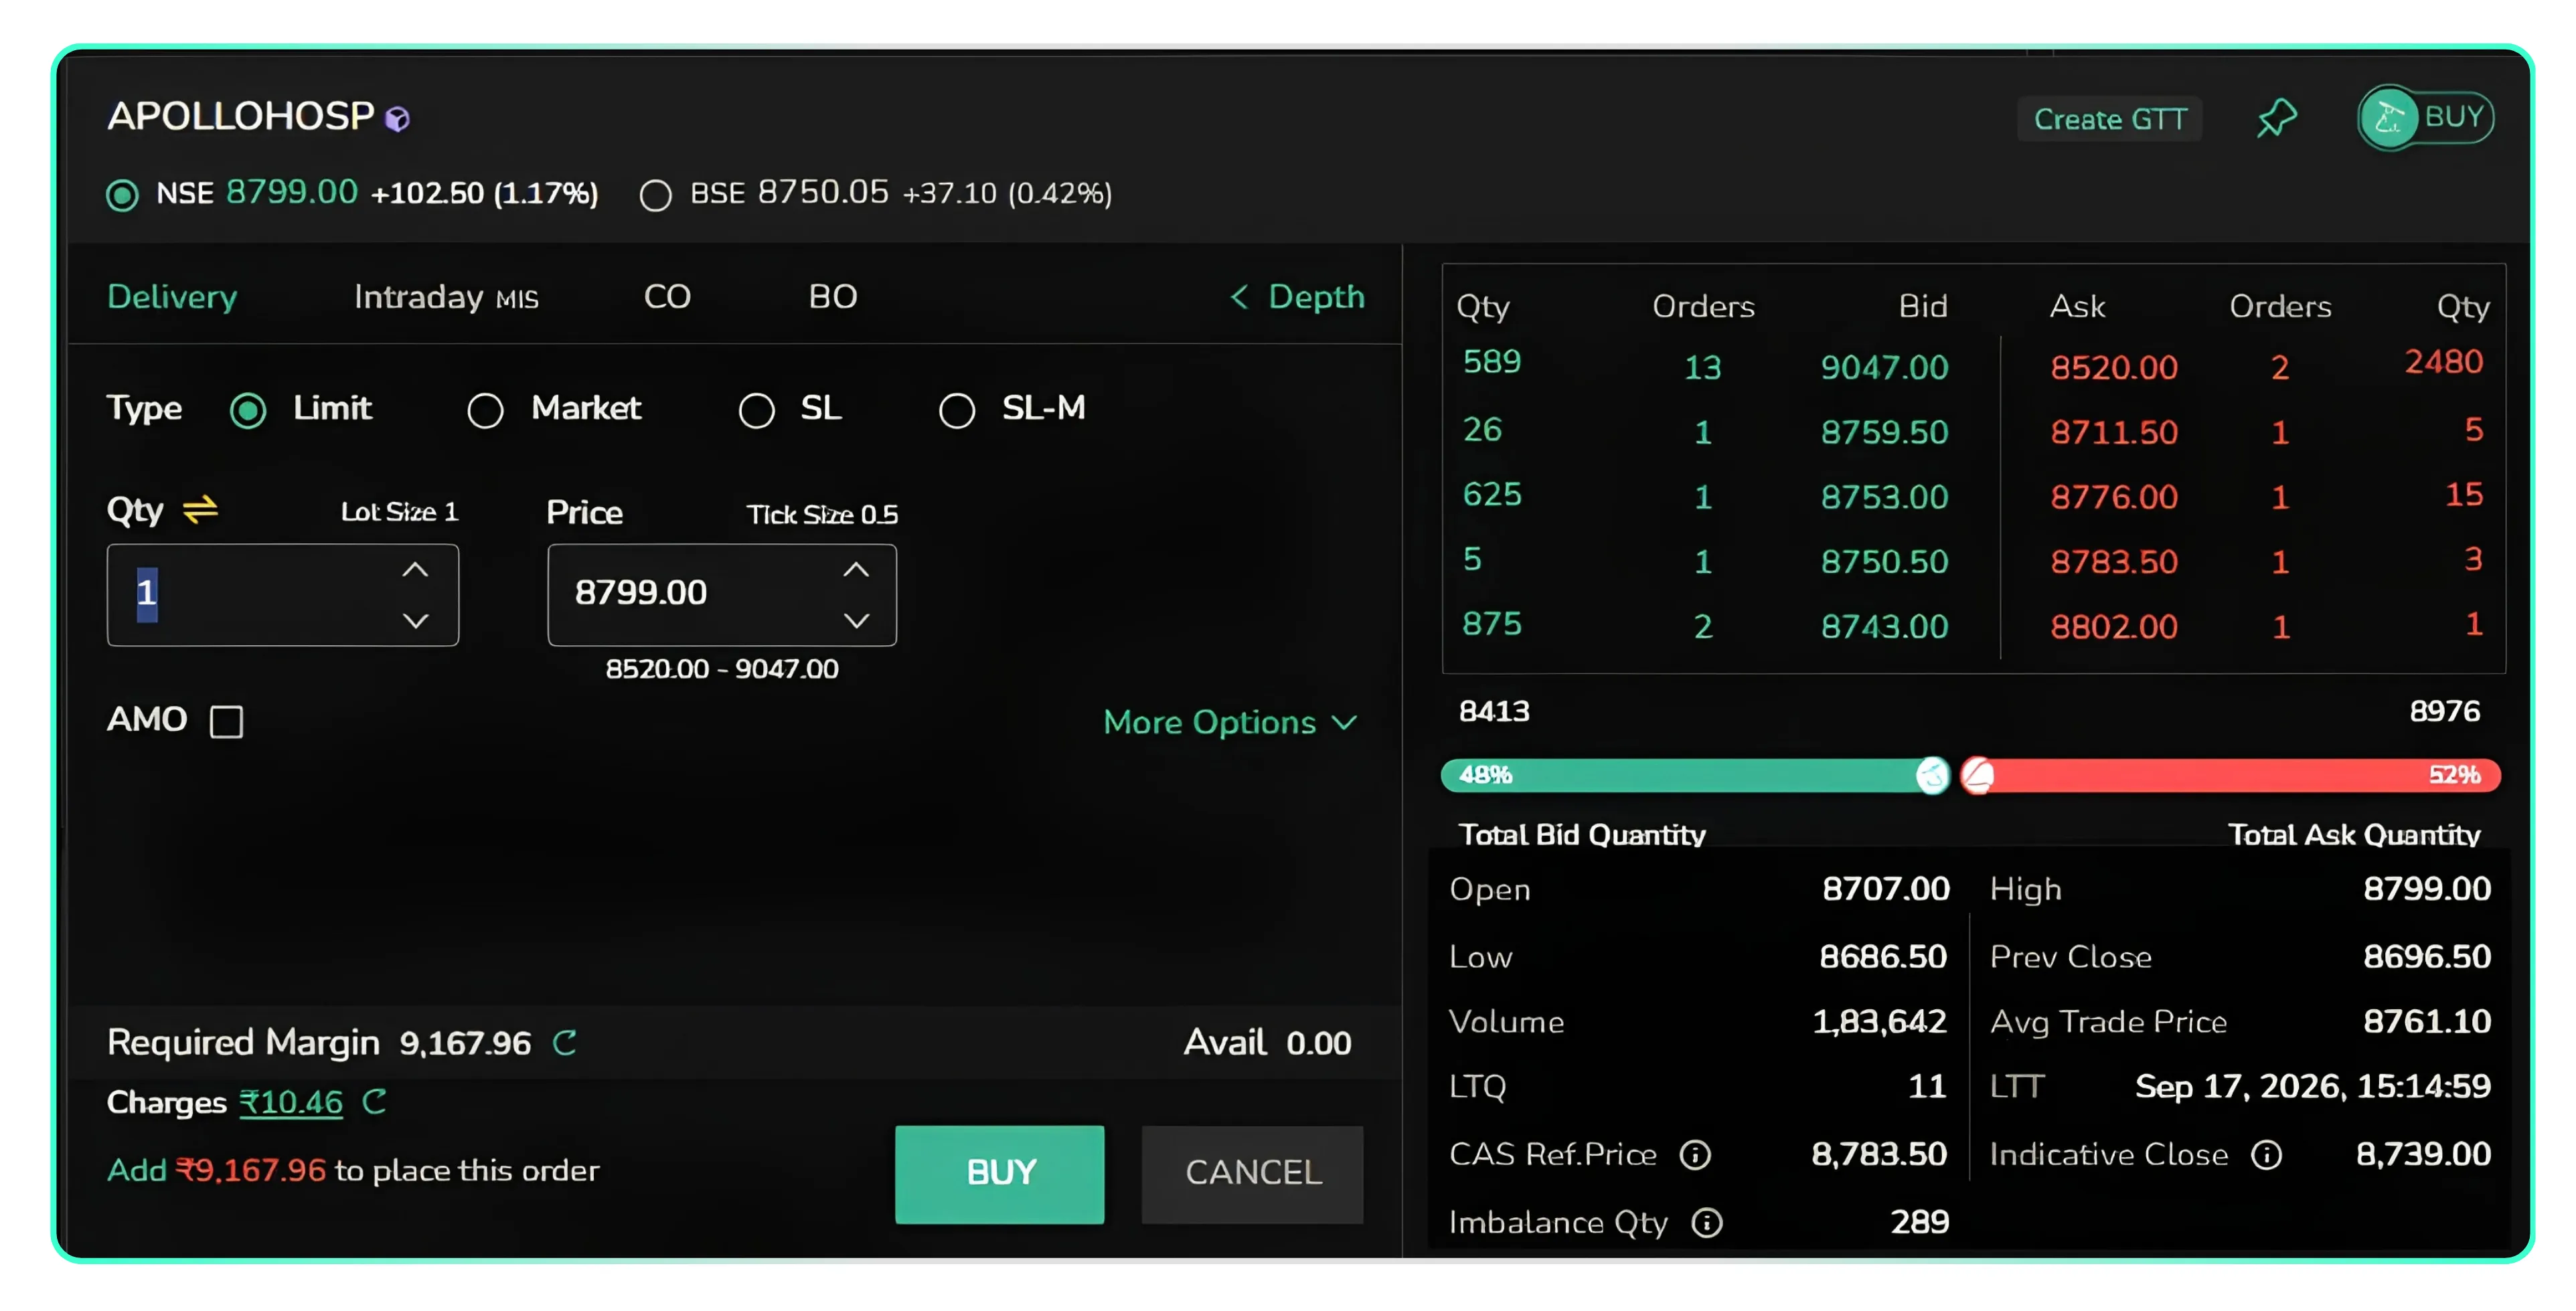
Task: Switch to Delivery tab
Action: click(172, 297)
